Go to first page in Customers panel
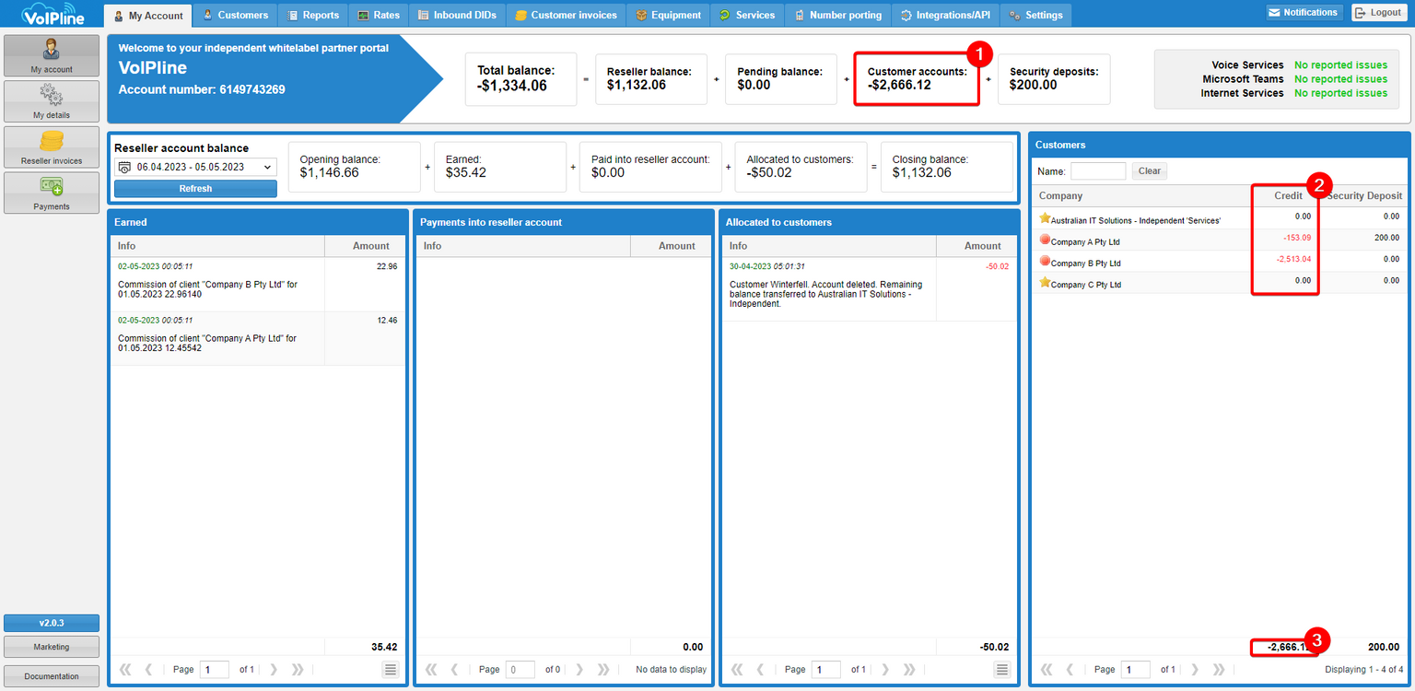Viewport: 1415px width, 691px height. tap(1047, 670)
